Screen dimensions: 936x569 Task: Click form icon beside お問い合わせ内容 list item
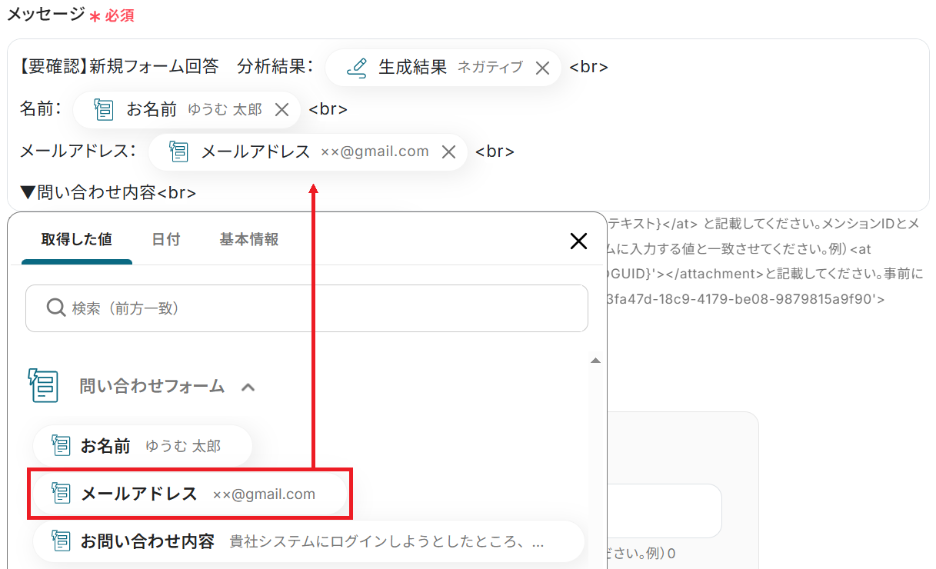click(x=61, y=541)
